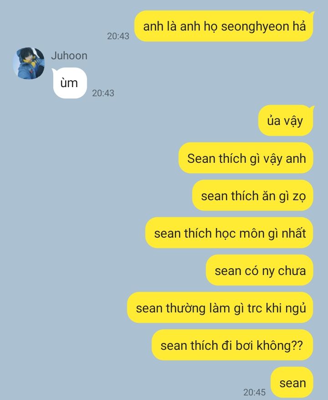Tap message 'anh là anh họ seonghyeon hả'

click(x=224, y=26)
